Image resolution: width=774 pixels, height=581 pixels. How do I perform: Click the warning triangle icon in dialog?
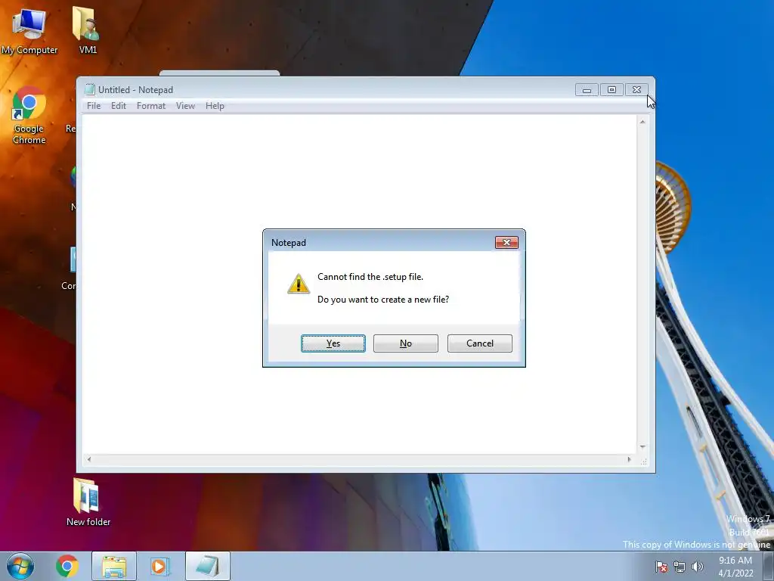299,284
